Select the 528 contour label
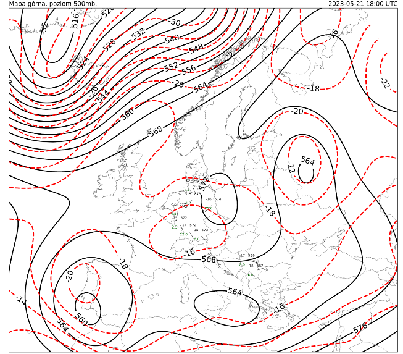This screenshot has width=403, height=354. [x=109, y=44]
